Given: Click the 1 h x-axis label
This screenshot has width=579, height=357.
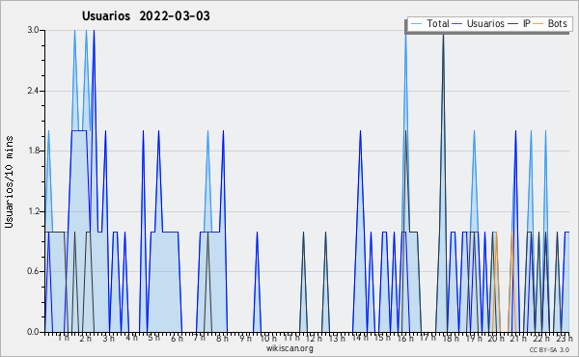Looking at the screenshot, I should pos(64,338).
